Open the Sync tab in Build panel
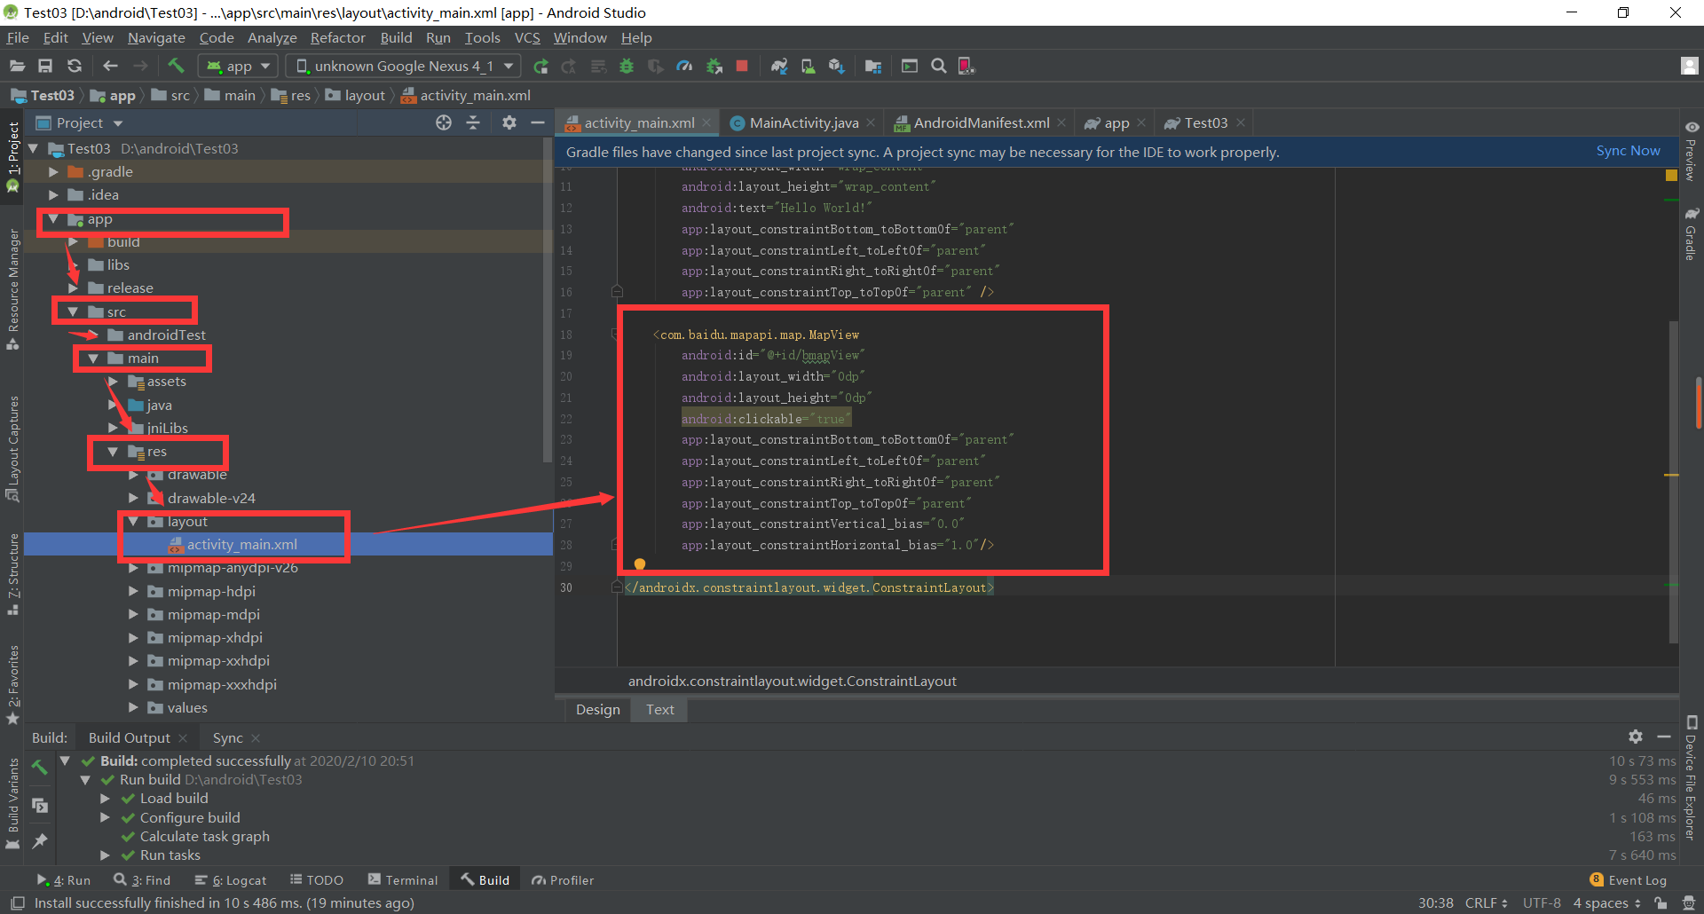 227,737
